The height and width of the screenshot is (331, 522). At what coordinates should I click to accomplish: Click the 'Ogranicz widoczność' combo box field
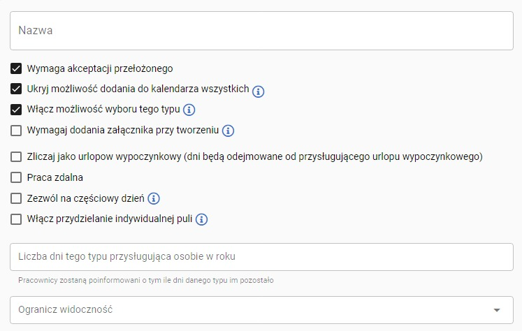pos(245,310)
